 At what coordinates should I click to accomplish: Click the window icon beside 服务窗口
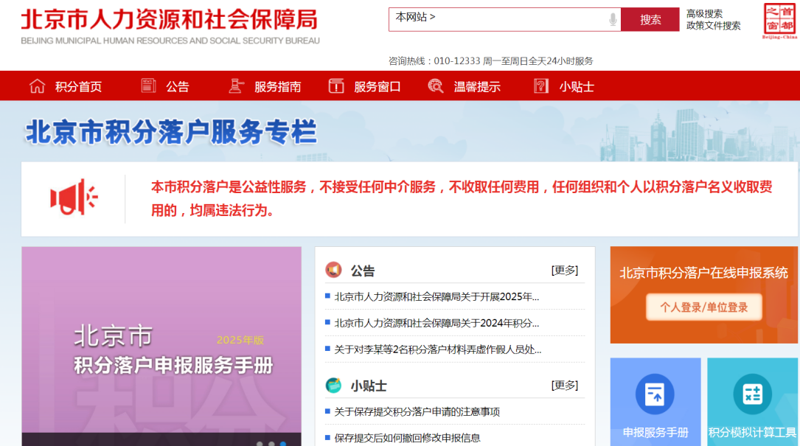(336, 86)
